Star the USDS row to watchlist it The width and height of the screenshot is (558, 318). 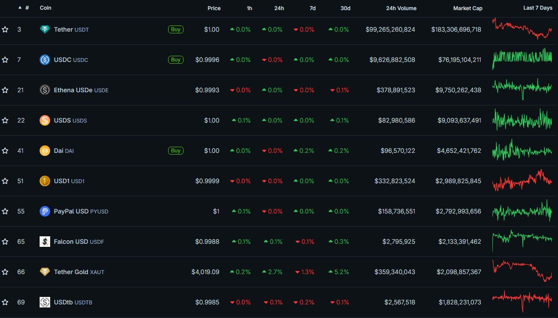pos(5,120)
